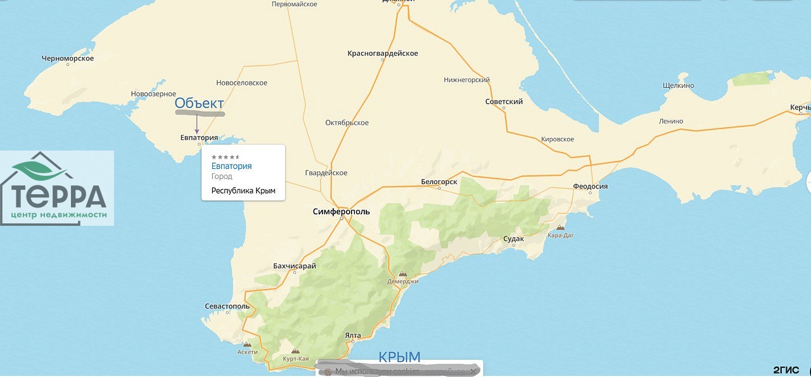Click the Asketi mountain icon
Screen dimensions: 811x377
(247, 343)
